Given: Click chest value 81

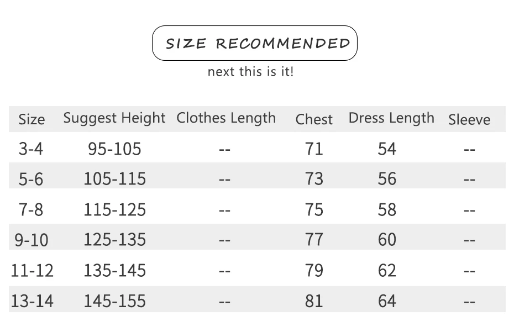Looking at the screenshot, I should (314, 301).
